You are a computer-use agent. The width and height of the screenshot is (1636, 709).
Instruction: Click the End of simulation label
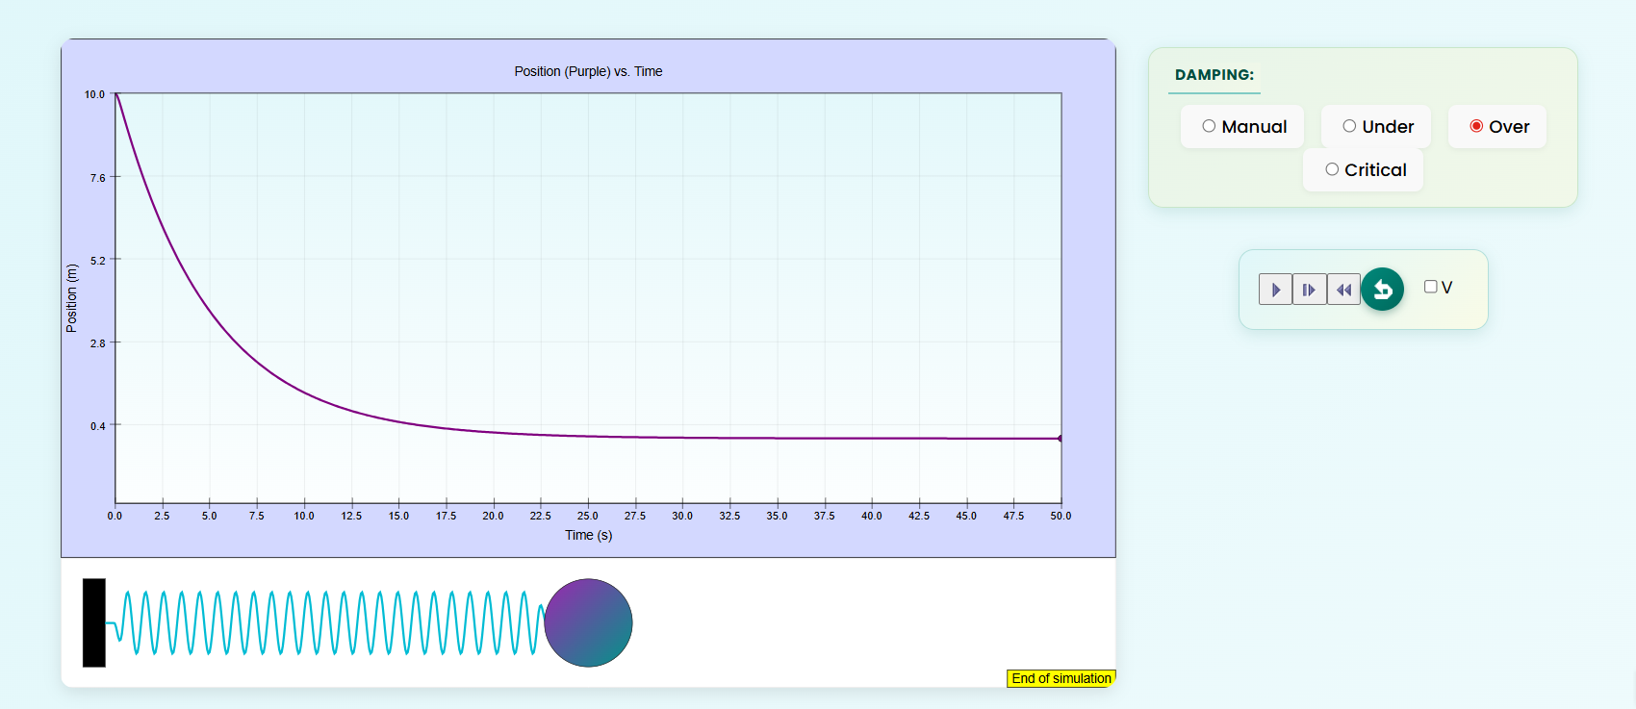pos(1061,678)
